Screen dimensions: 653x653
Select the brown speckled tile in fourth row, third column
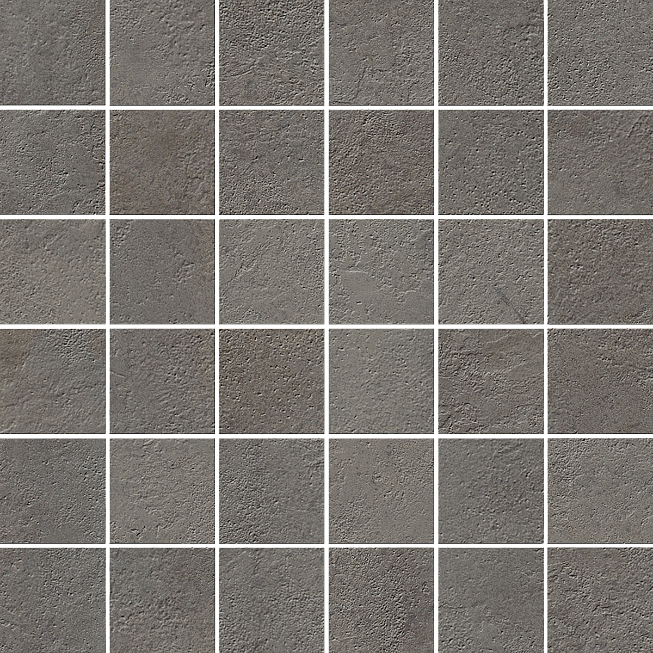tap(272, 381)
